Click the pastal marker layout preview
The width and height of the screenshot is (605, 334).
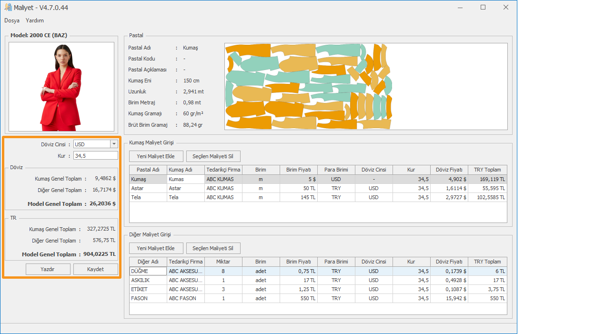coord(365,86)
